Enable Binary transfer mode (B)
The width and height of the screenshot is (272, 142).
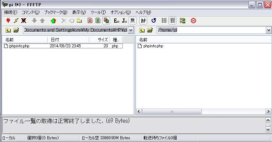(98, 21)
